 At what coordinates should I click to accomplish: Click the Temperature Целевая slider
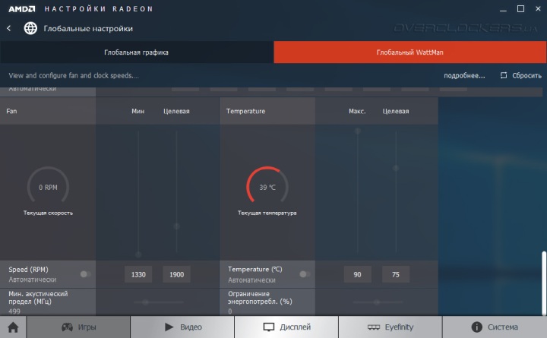tap(396, 192)
